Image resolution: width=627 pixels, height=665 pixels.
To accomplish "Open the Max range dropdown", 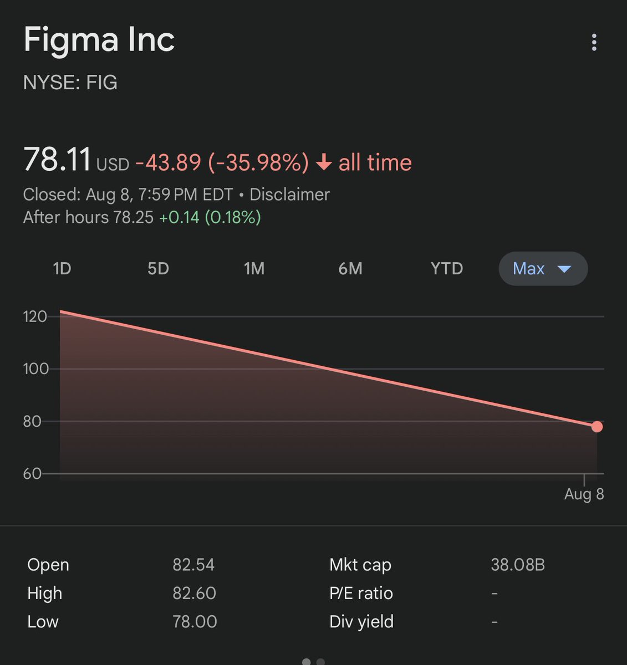I will tap(529, 269).
